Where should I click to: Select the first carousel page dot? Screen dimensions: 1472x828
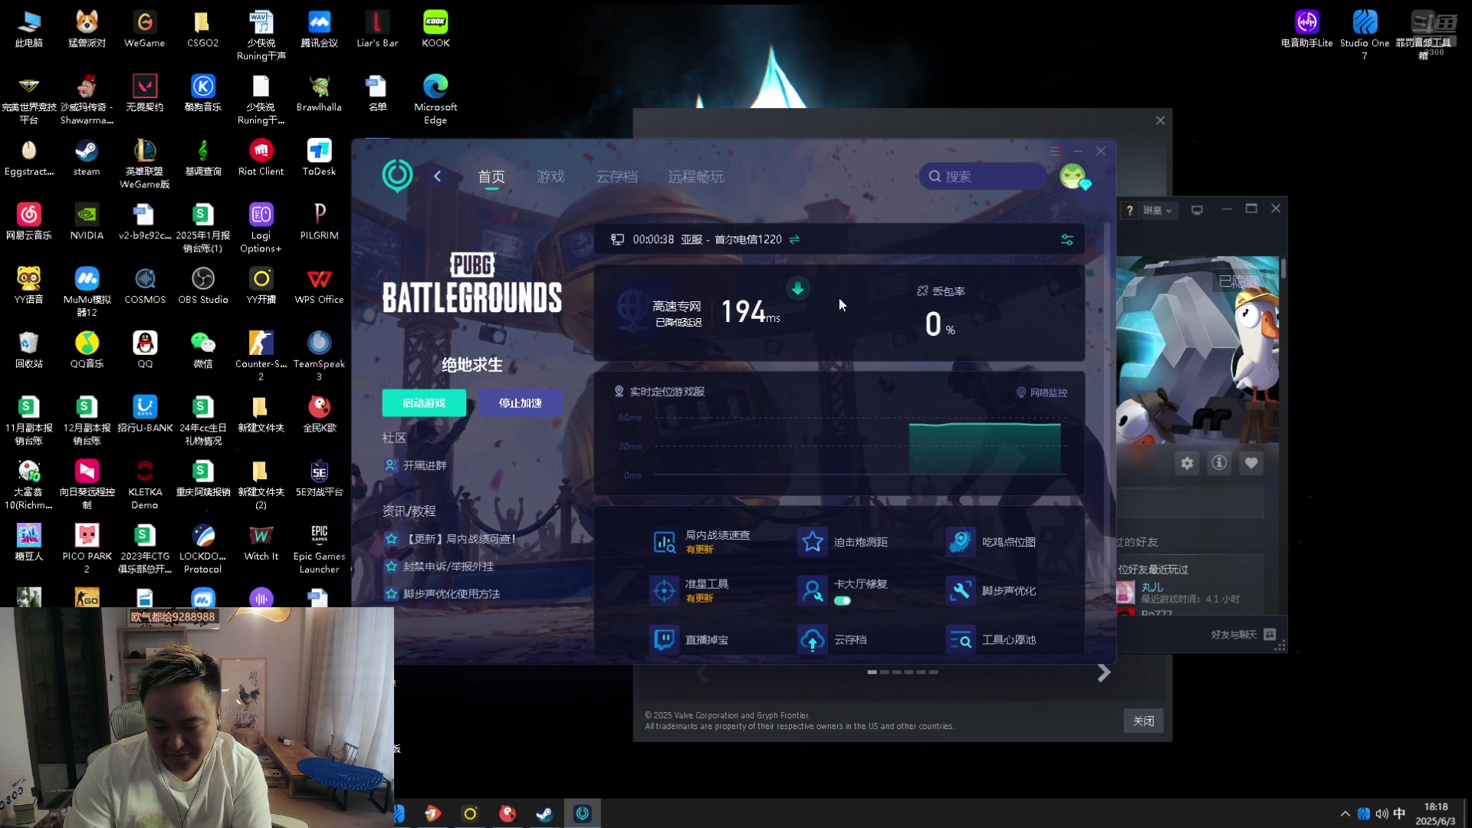872,672
